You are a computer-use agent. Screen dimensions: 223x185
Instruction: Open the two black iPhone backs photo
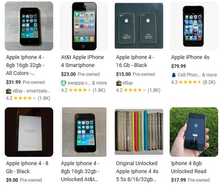[x=139, y=26]
